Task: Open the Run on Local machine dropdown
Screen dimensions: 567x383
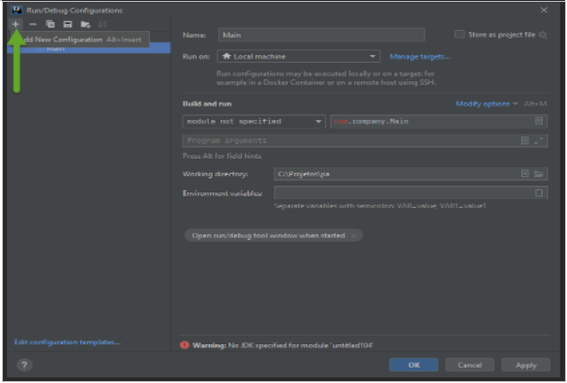Action: pyautogui.click(x=299, y=56)
